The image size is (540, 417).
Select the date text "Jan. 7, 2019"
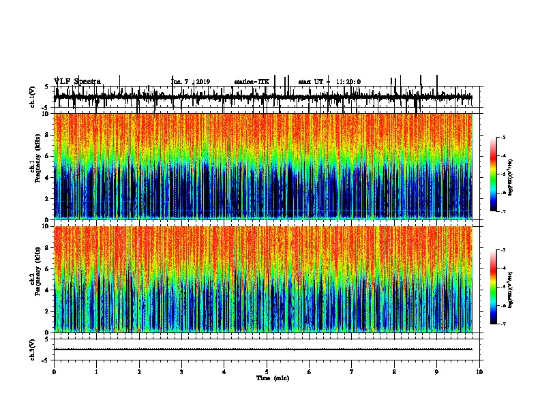pyautogui.click(x=190, y=82)
